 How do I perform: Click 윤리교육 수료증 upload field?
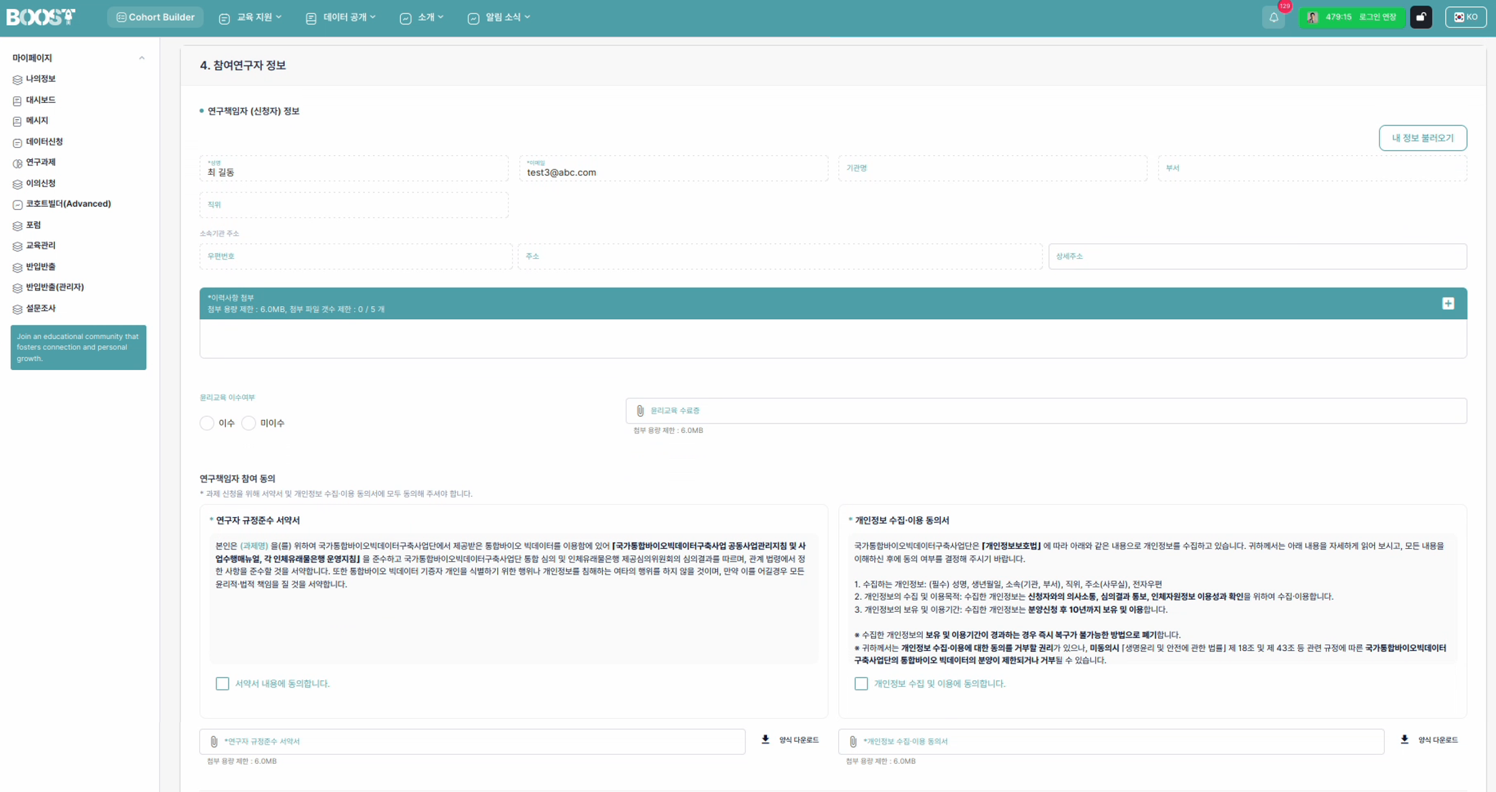point(1046,411)
